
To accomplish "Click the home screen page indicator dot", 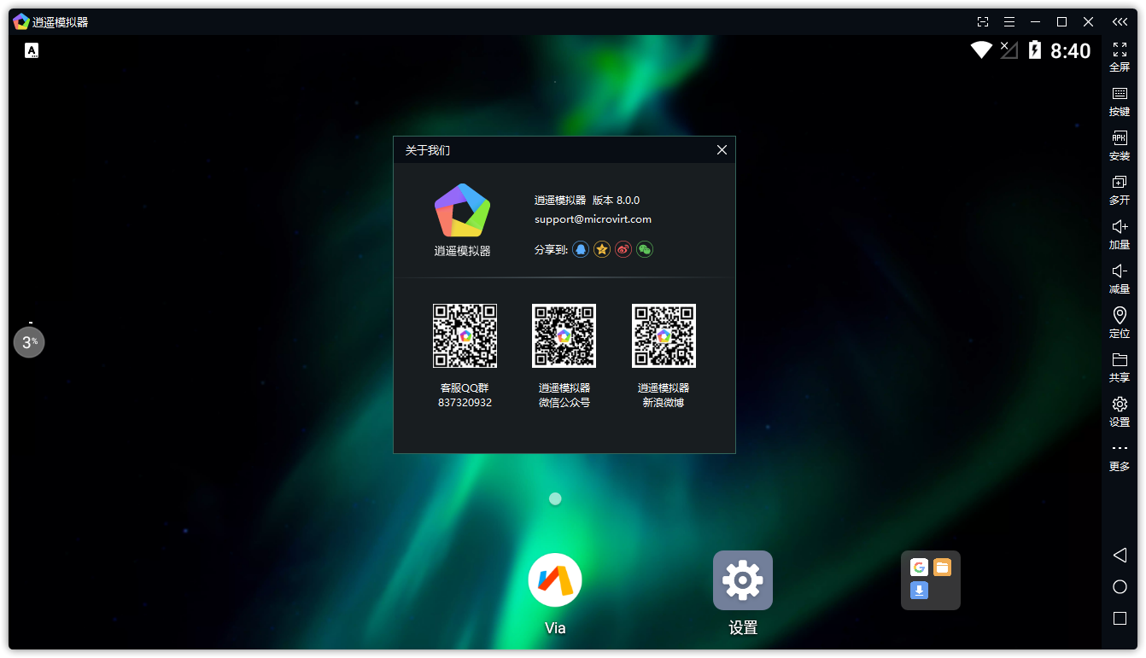I will [555, 498].
